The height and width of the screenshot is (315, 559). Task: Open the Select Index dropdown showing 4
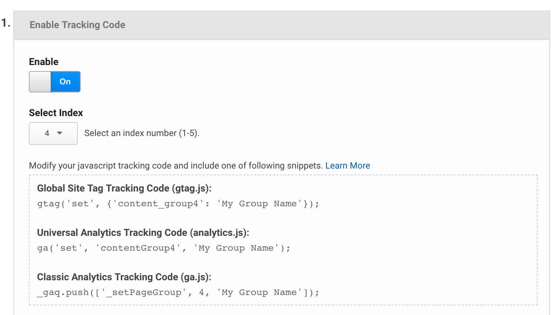53,133
